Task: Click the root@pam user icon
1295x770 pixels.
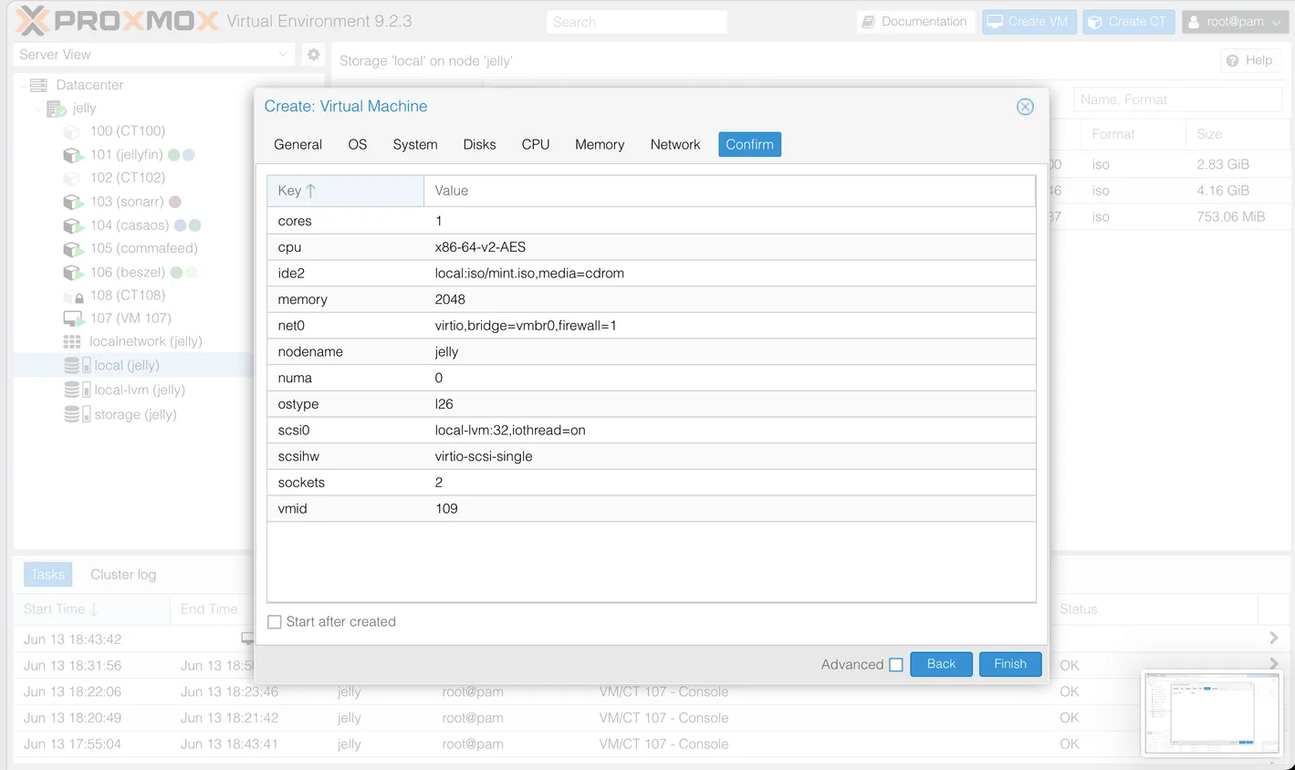Action: tap(1194, 22)
